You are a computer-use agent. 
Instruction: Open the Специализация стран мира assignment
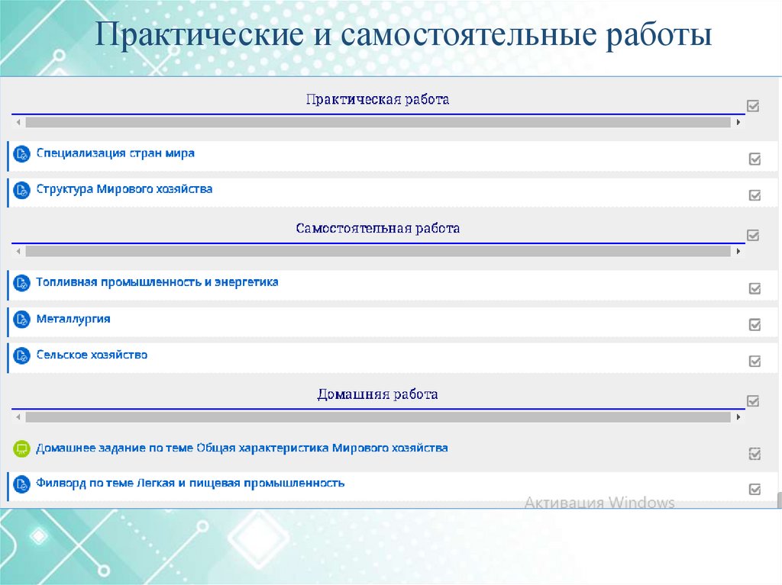(x=115, y=153)
